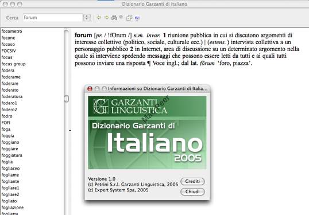309x215 pixels.
Task: Click the Garzanti Linguistica splash image
Action: point(147,132)
